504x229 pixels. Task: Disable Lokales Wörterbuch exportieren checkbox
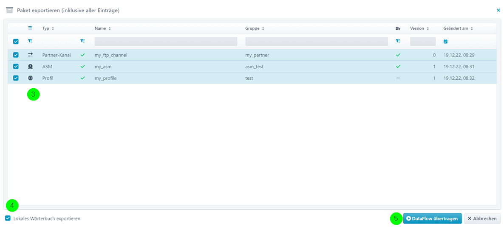click(8, 218)
